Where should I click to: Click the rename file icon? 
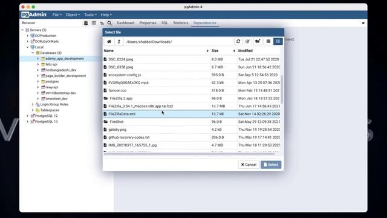click(x=247, y=42)
